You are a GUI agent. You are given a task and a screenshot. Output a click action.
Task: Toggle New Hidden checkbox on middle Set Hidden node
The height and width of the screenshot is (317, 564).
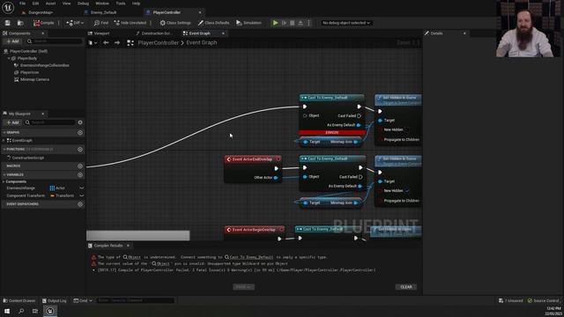click(x=407, y=191)
